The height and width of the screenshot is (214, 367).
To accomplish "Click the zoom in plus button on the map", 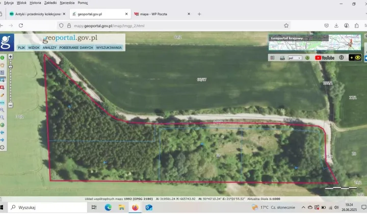I will click(10, 57).
